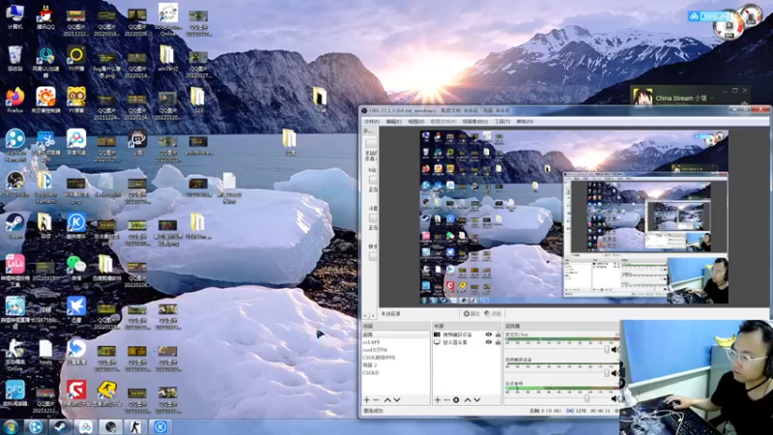The height and width of the screenshot is (435, 773).
Task: Move selected scene down
Action: [x=397, y=399]
